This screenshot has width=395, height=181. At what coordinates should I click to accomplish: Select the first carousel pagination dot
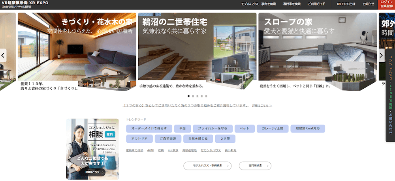[188, 96]
